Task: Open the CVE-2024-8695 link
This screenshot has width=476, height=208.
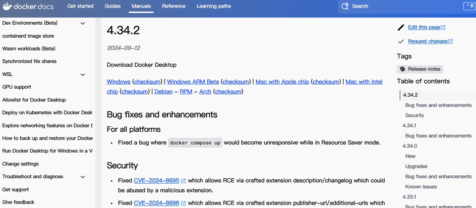Action: (x=156, y=181)
